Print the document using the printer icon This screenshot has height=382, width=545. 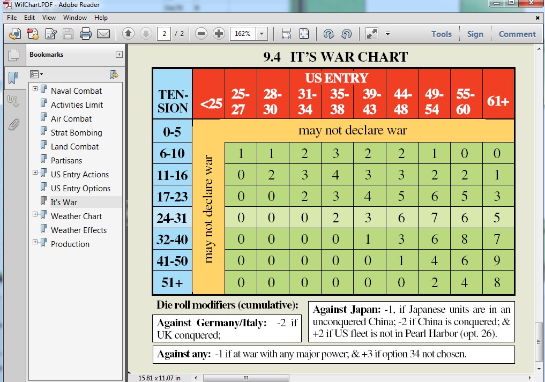coord(86,34)
